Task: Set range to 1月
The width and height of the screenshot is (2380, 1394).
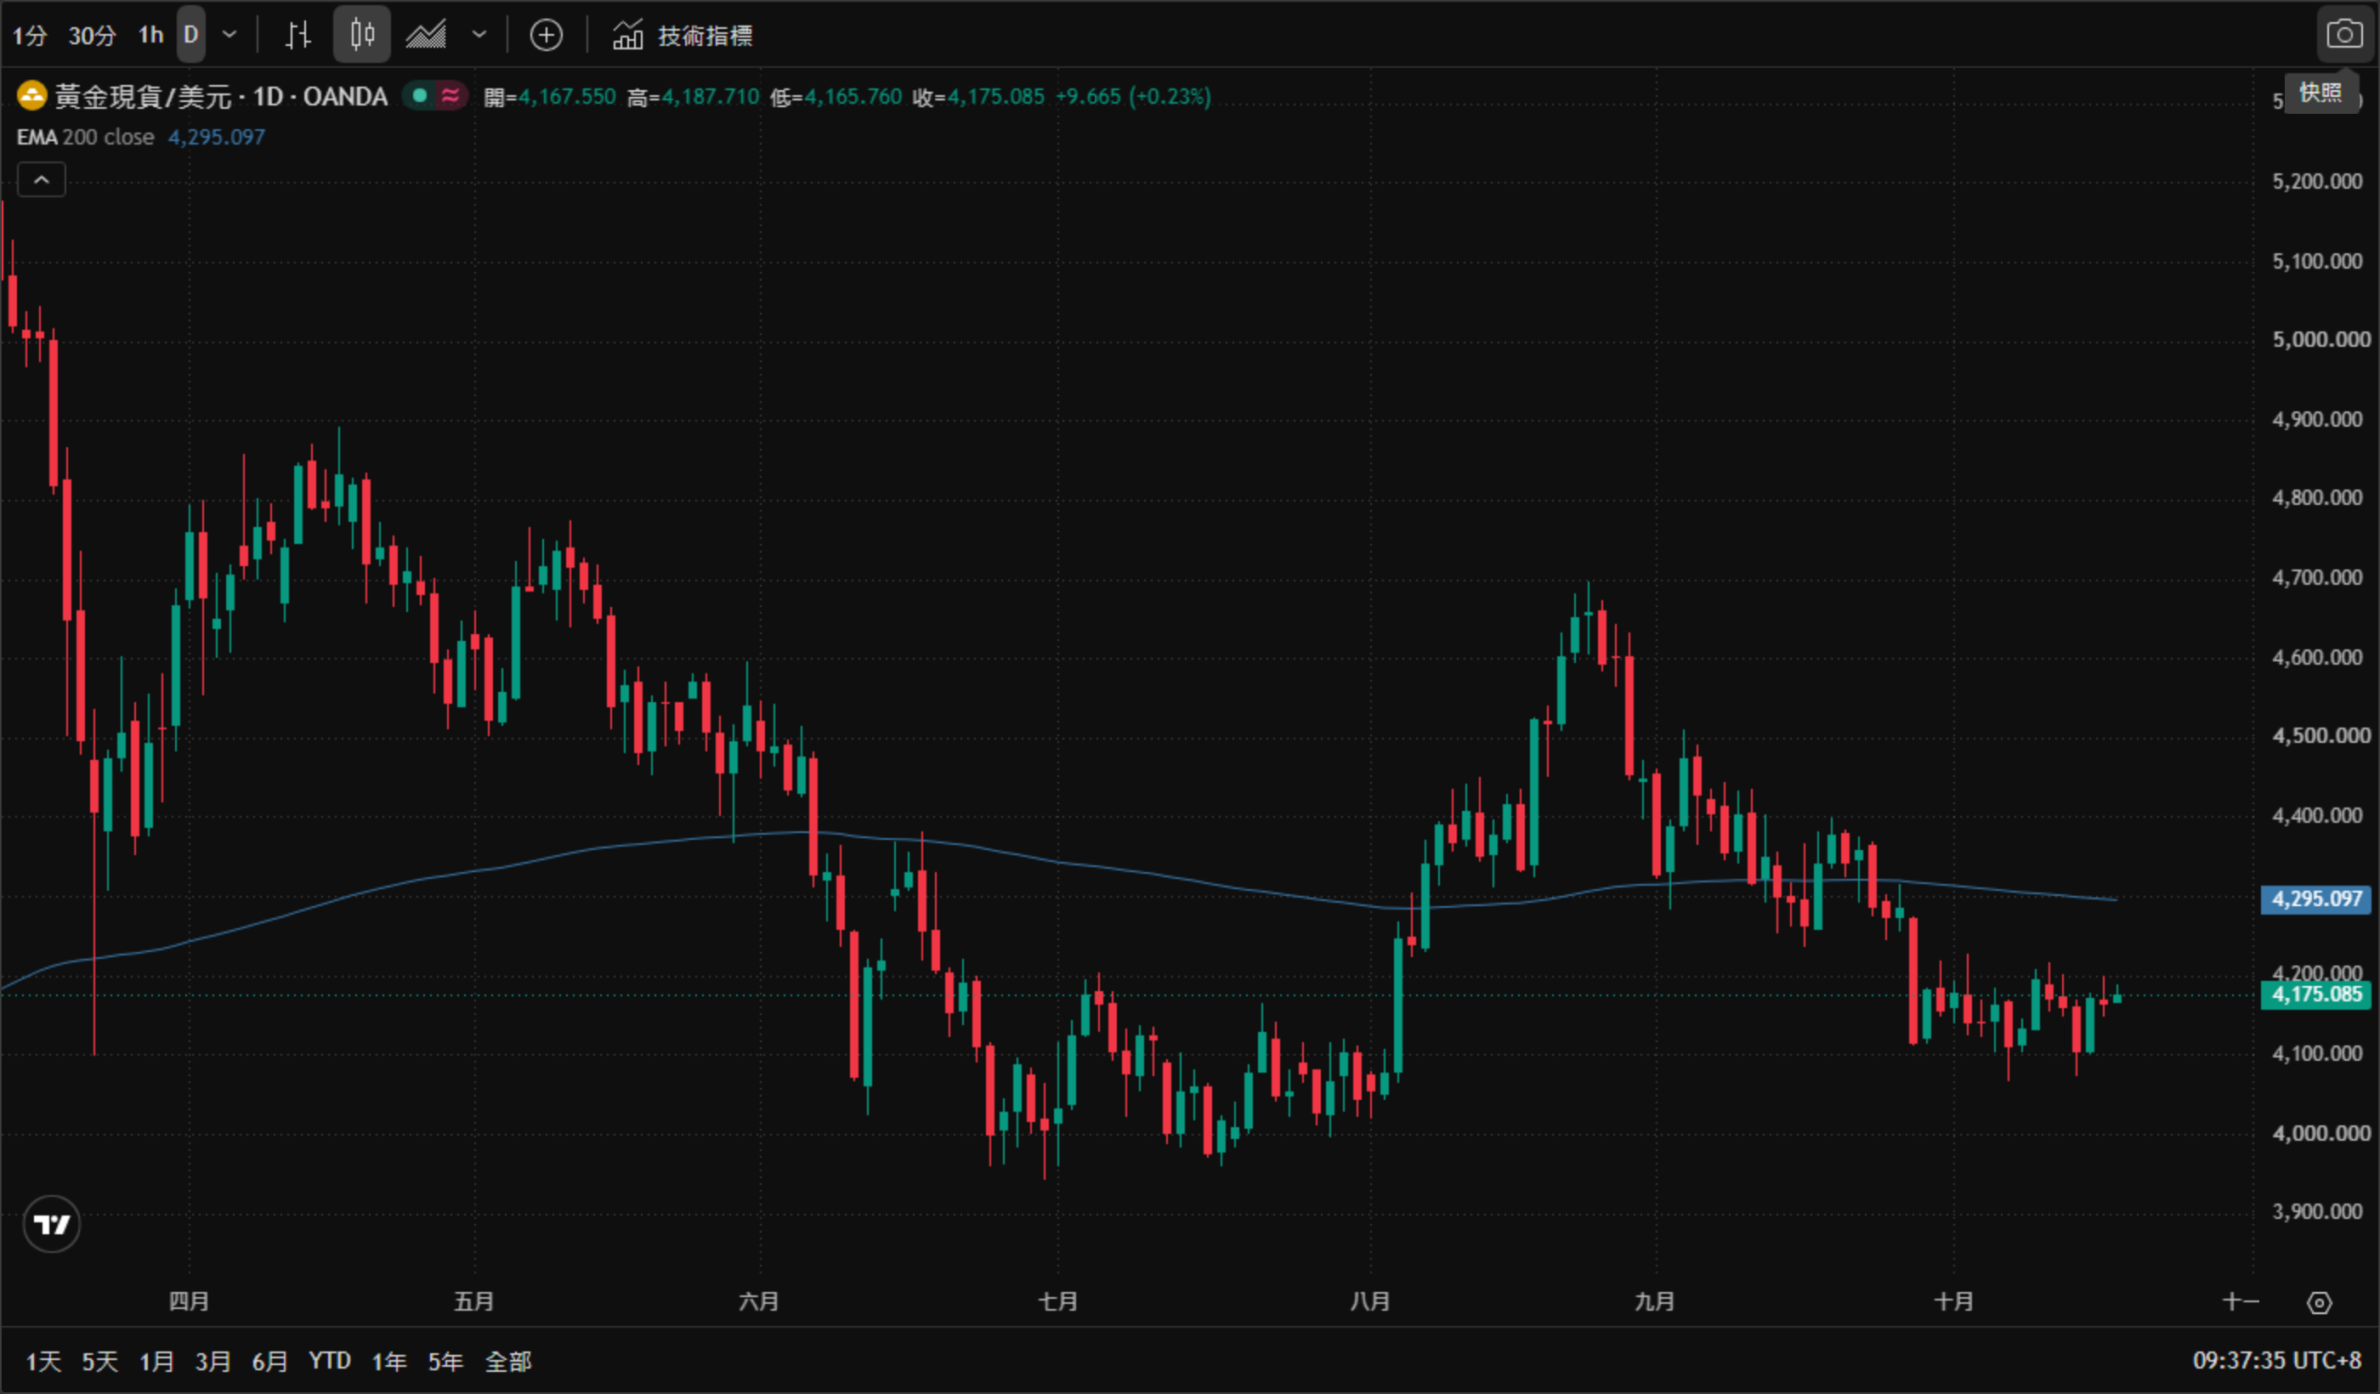Action: tap(156, 1362)
